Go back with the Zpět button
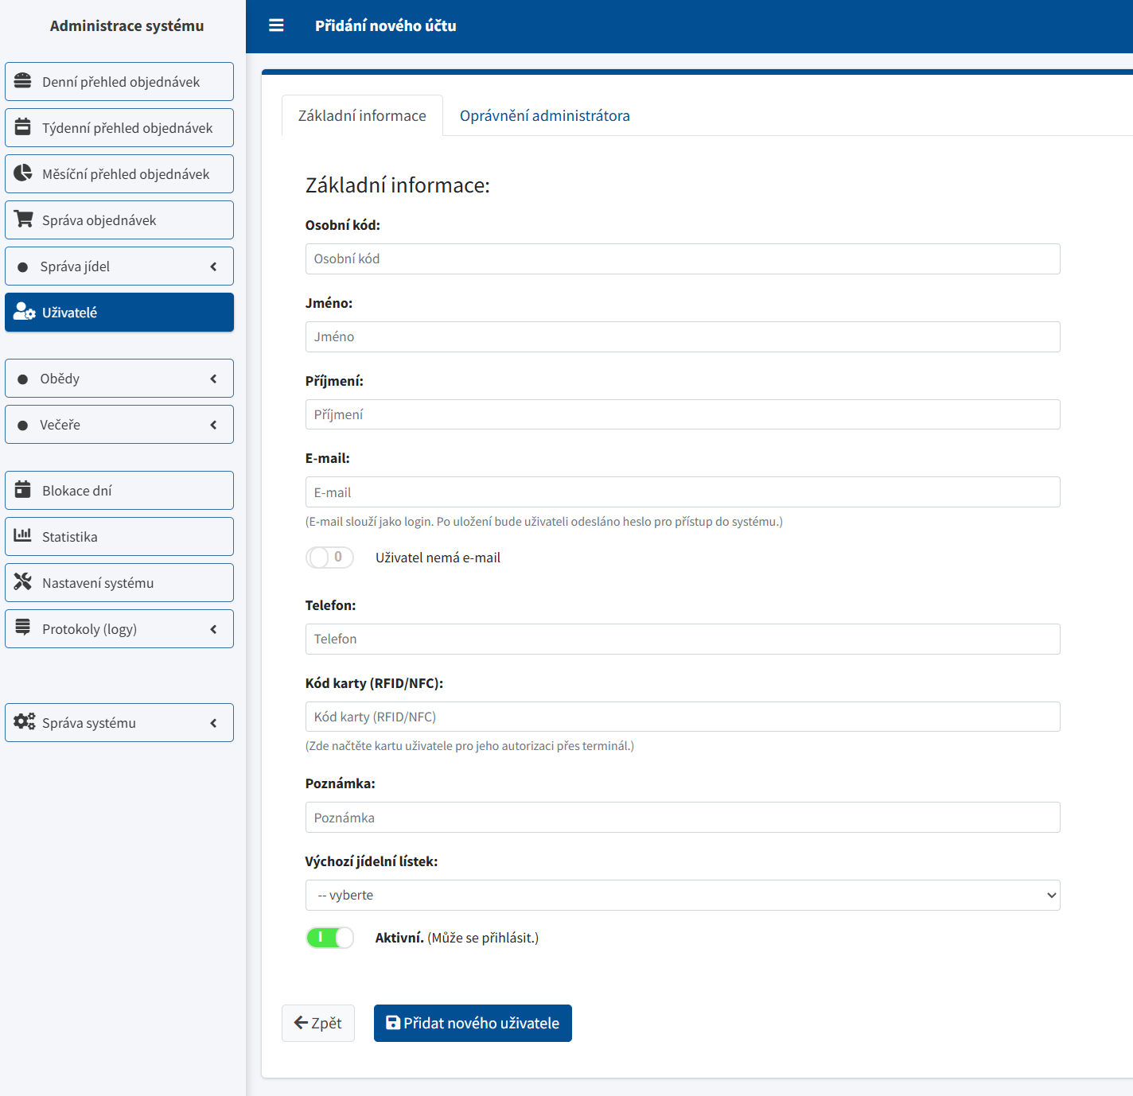The width and height of the screenshot is (1133, 1096). click(x=318, y=1023)
